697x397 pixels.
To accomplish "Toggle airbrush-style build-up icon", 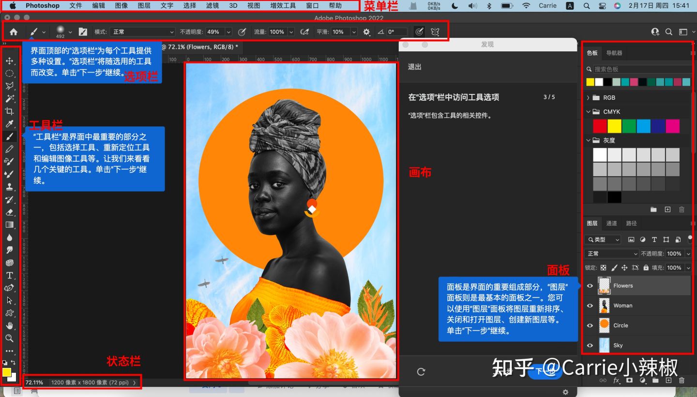I will [x=304, y=32].
